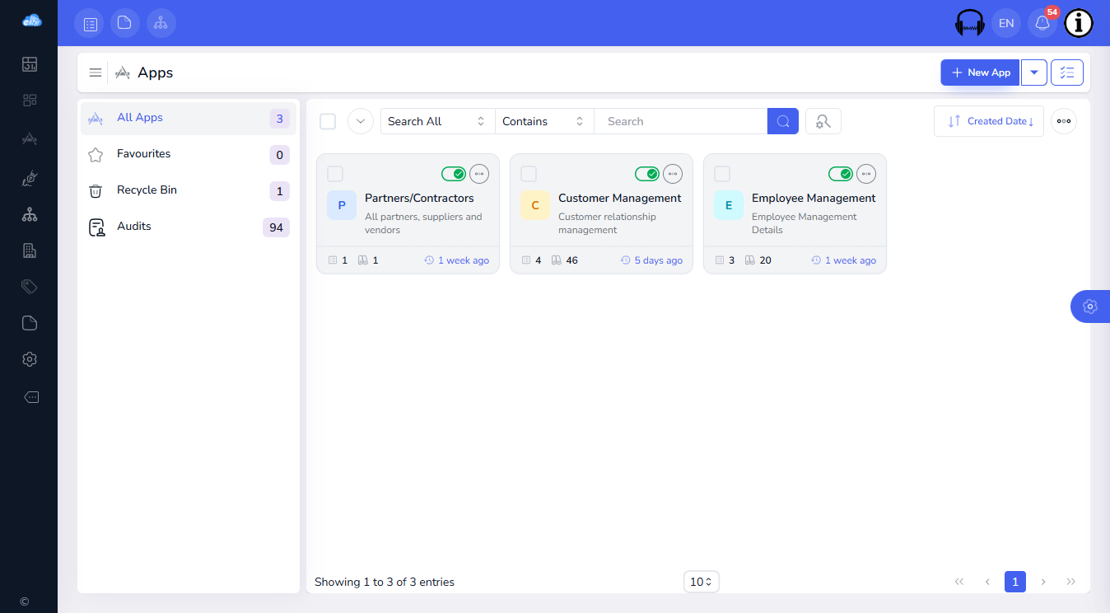Image resolution: width=1110 pixels, height=613 pixels.
Task: Tick the Customer Management card checkbox
Action: pyautogui.click(x=529, y=174)
